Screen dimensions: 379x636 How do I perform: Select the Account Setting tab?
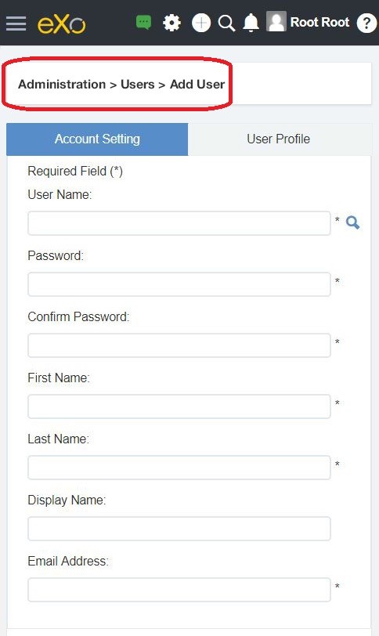(x=97, y=139)
